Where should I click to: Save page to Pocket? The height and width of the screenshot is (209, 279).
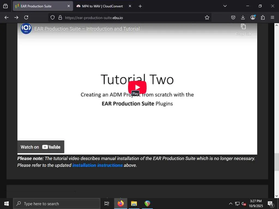coord(233,17)
